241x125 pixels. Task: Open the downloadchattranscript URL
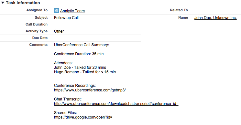116,104
